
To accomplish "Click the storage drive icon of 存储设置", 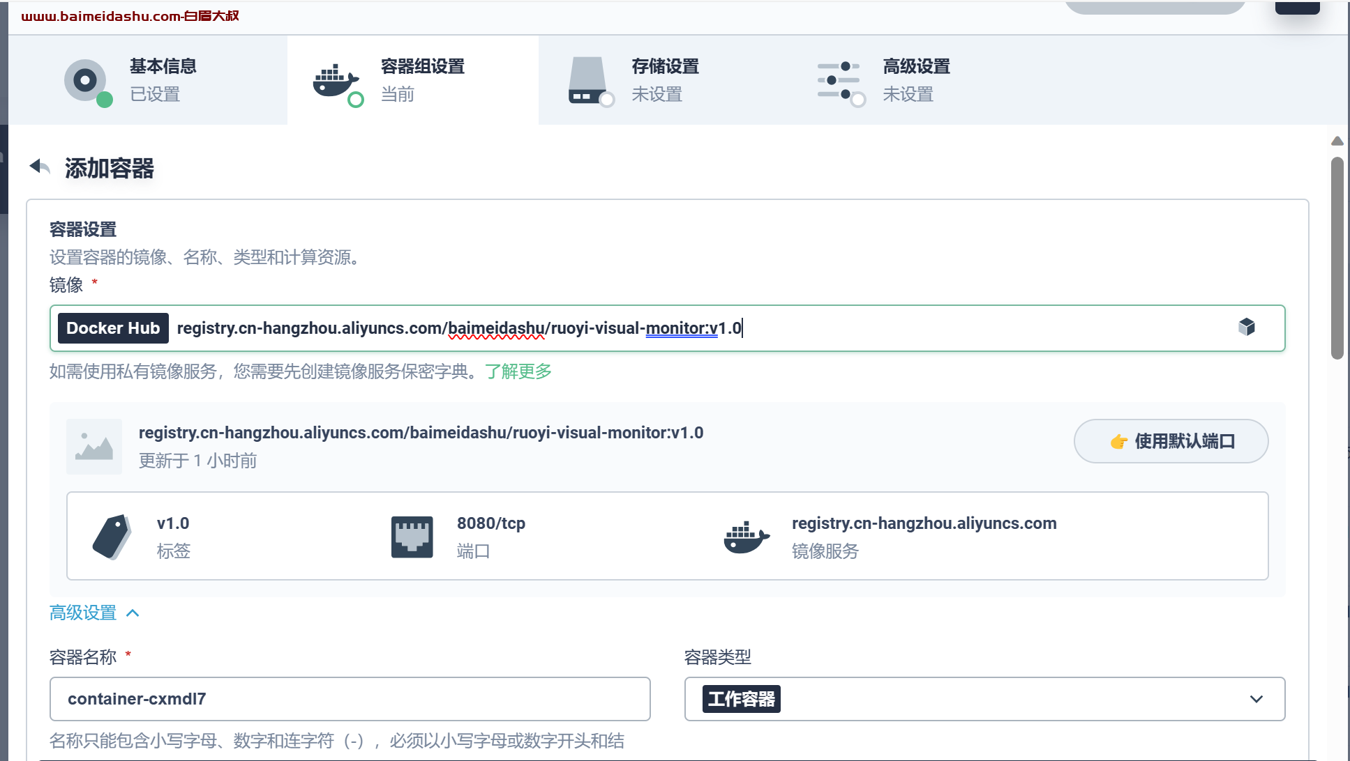I will point(587,80).
